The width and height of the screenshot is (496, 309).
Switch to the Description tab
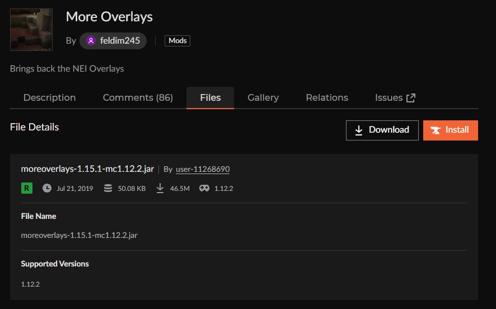(49, 98)
